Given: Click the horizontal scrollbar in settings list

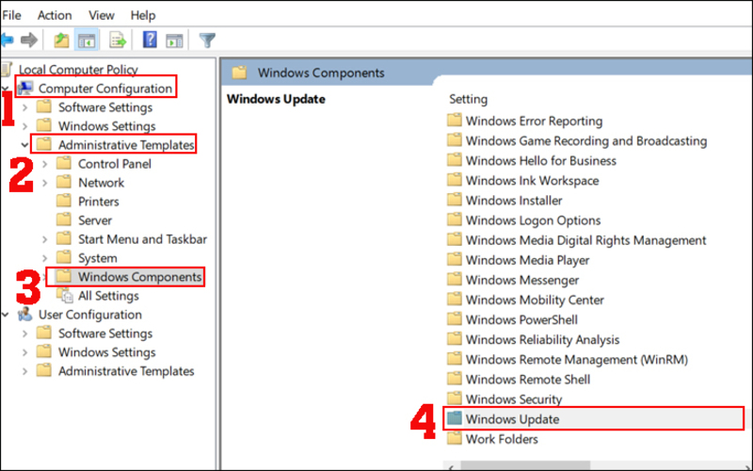Looking at the screenshot, I should (525, 466).
